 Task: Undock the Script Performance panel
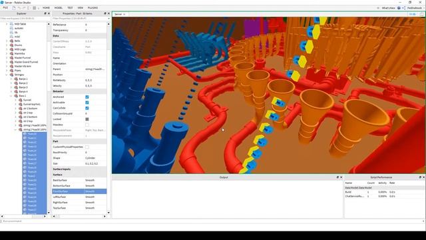coord(420,177)
